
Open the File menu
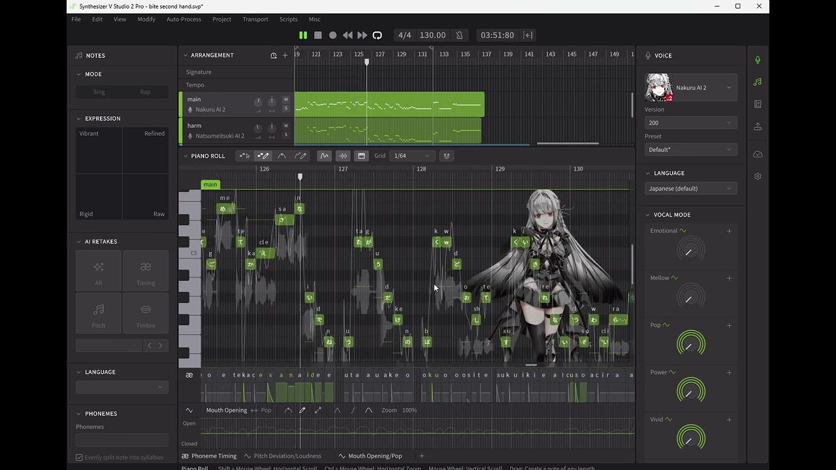[76, 19]
